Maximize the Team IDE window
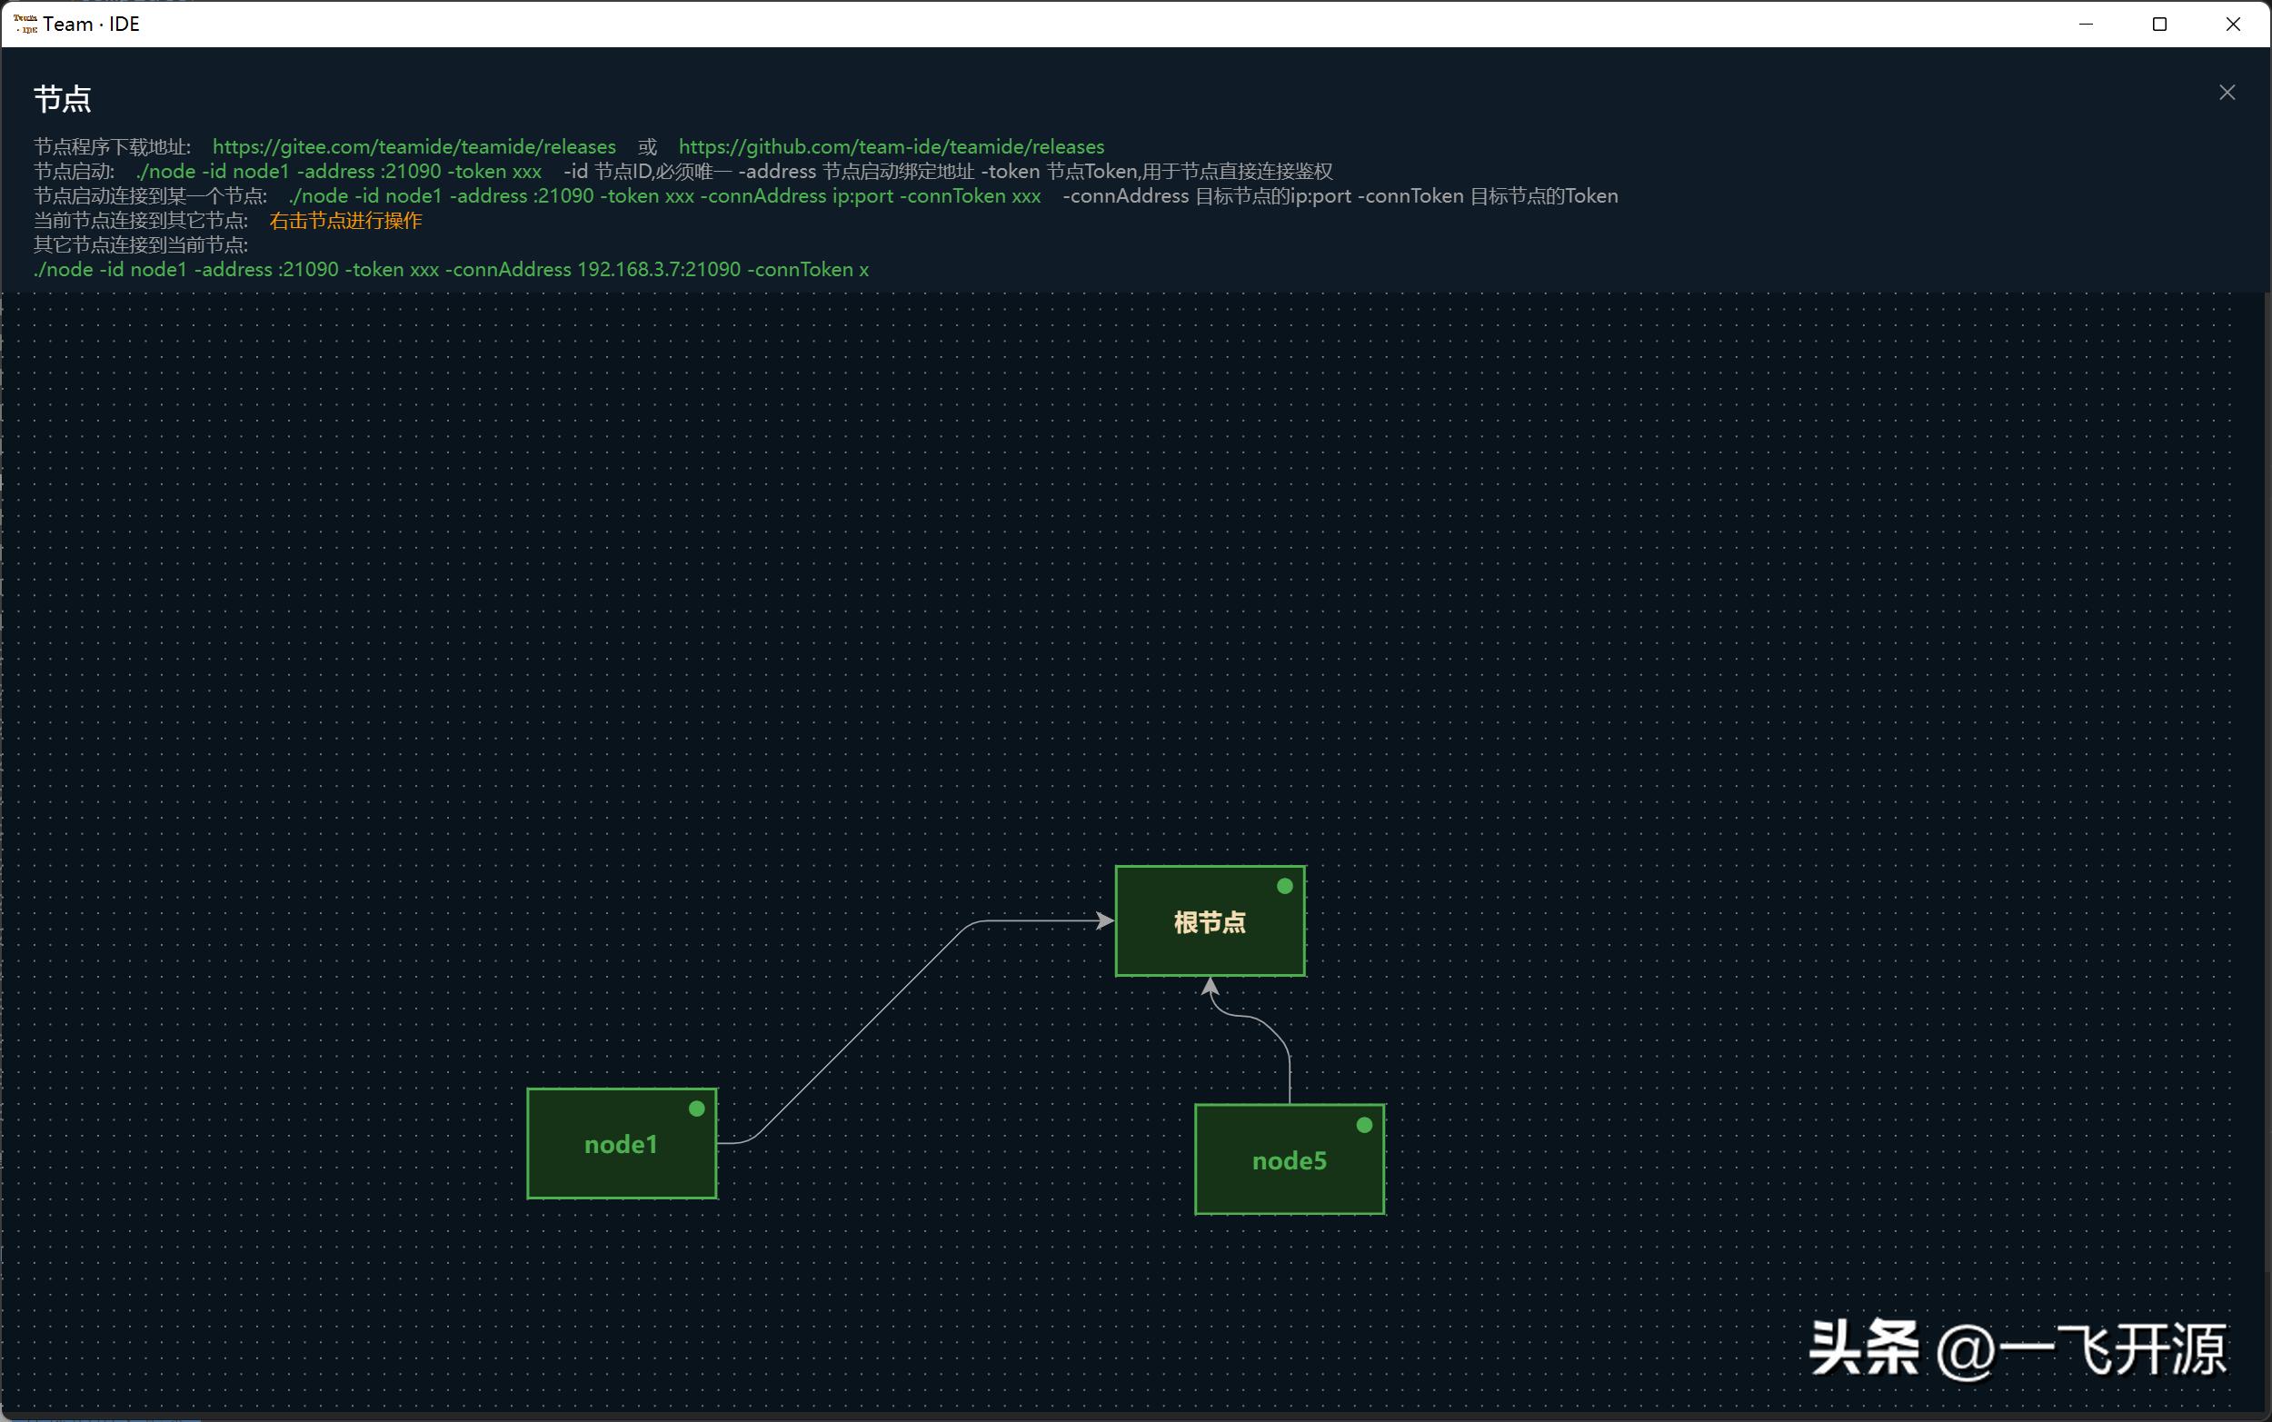 coord(2159,25)
